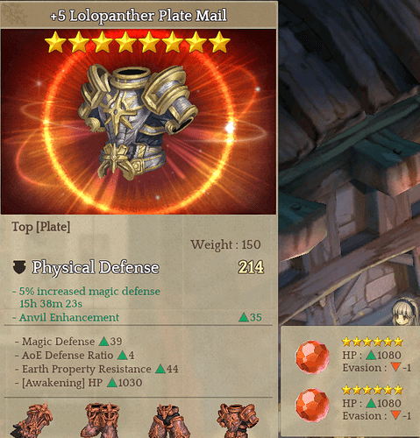Select the copper boots set piece

point(102,420)
